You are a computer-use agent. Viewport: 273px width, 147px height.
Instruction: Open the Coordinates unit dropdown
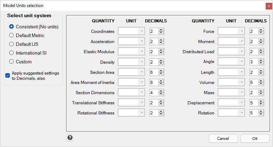point(131,31)
